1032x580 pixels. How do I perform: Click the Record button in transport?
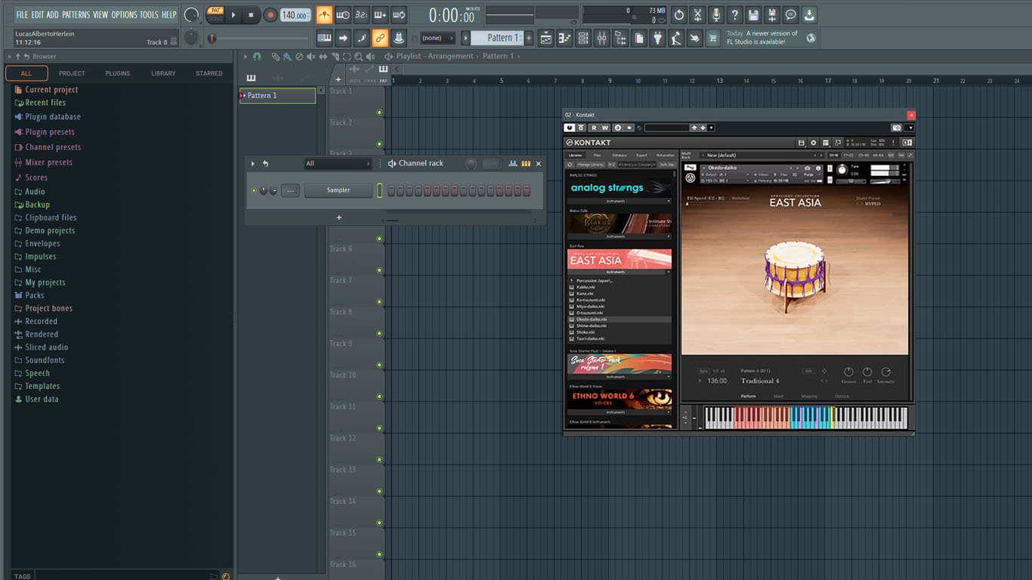pos(270,15)
